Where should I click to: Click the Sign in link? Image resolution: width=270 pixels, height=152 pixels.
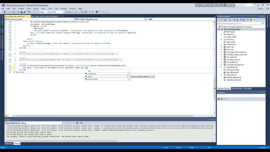261,8
